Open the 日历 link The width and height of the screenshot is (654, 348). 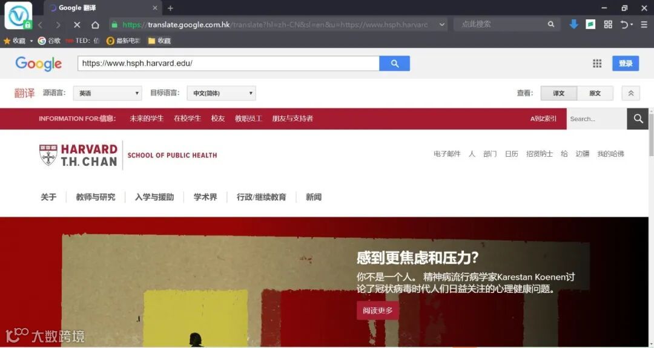click(511, 154)
